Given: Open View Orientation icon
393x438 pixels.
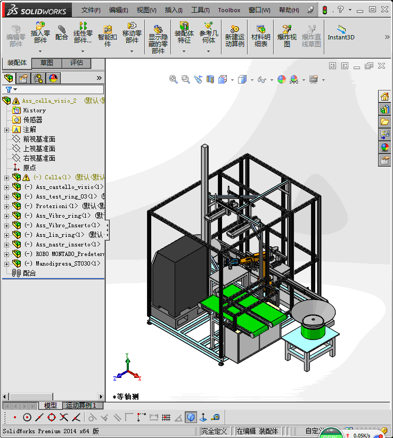Looking at the screenshot, I should coord(223,79).
